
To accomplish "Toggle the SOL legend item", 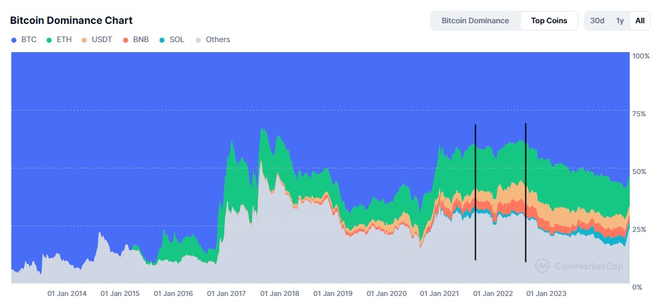I will tap(172, 40).
